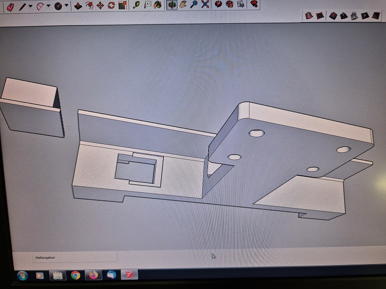Screen dimensions: 386x289
Task: Activate the Pan hand tool
Action: click(182, 5)
